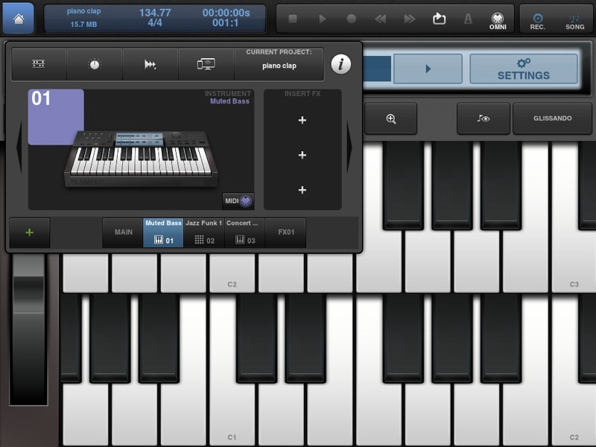Image resolution: width=596 pixels, height=447 pixels.
Task: Toggle the loop playback icon
Action: click(439, 18)
